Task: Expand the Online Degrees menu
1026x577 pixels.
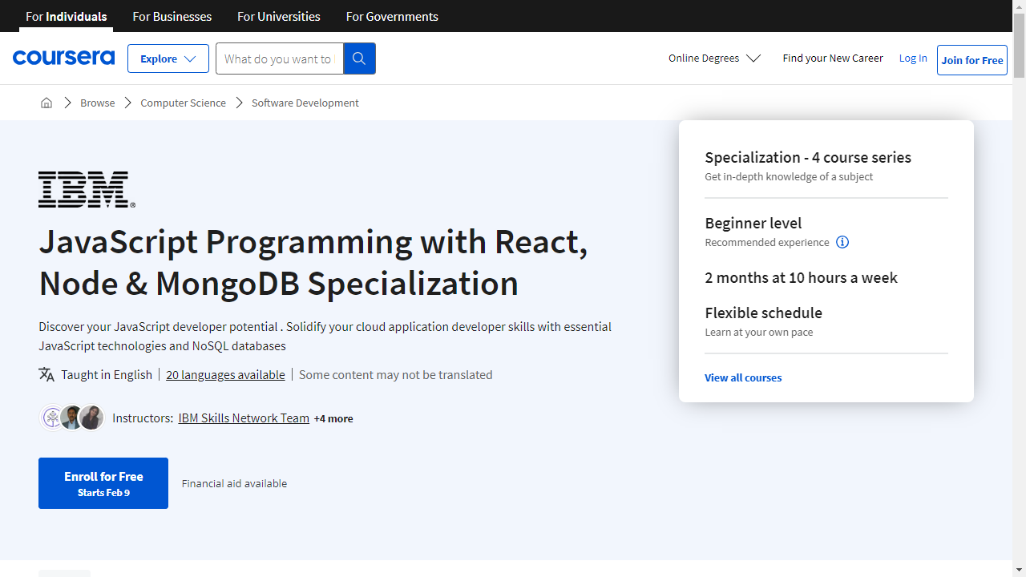Action: tap(714, 58)
